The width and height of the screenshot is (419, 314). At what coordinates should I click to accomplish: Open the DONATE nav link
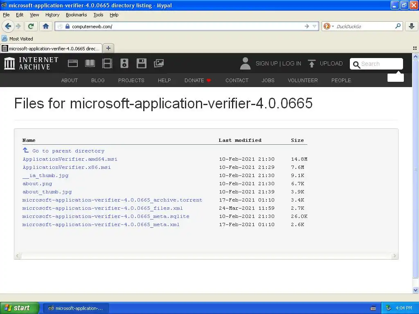tap(198, 81)
